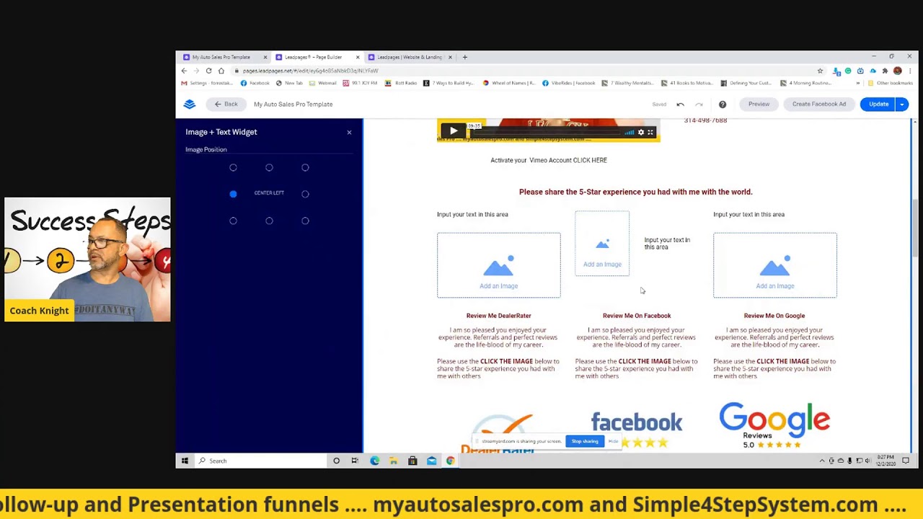Switch to My Auto Sales Pro Template tab
The width and height of the screenshot is (923, 519).
tap(221, 57)
